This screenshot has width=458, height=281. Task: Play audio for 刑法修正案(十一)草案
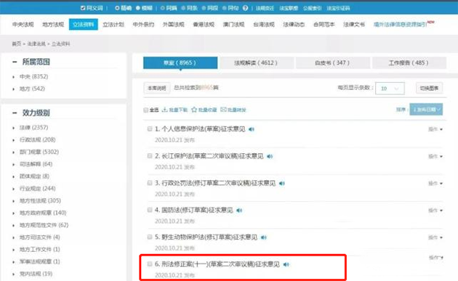click(x=286, y=264)
